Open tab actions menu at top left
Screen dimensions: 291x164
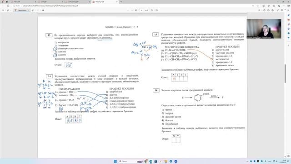tap(7, 2)
